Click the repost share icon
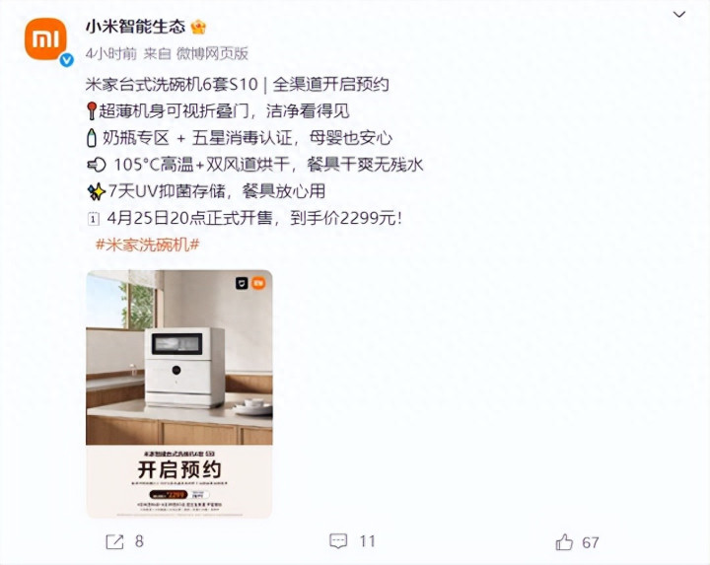The height and width of the screenshot is (565, 710). tap(114, 541)
